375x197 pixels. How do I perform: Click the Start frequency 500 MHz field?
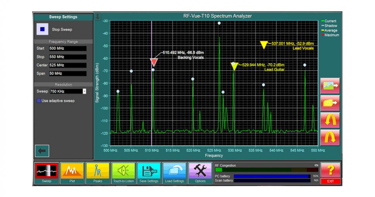tap(67, 48)
